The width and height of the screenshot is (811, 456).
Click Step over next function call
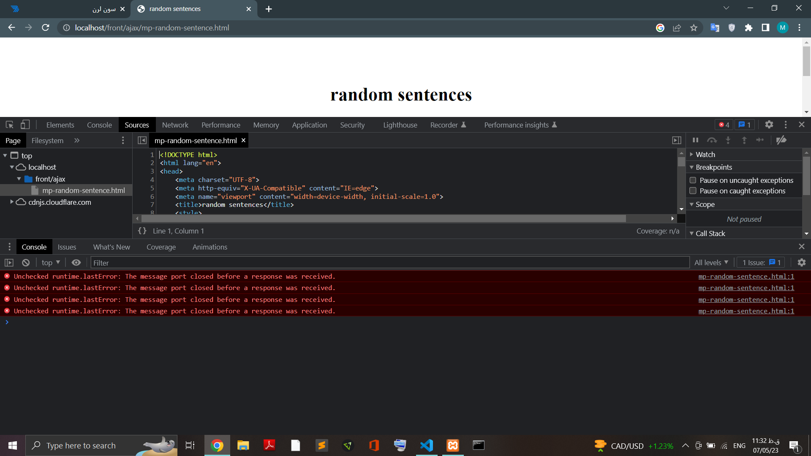712,140
